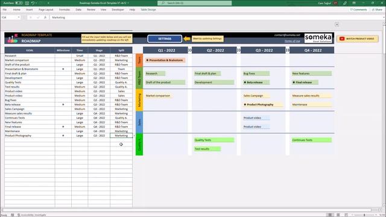Switch to the Home tab
The image size is (386, 217).
17,10
